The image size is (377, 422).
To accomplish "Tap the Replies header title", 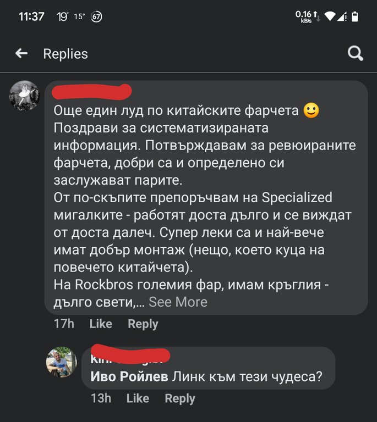I will tap(65, 53).
